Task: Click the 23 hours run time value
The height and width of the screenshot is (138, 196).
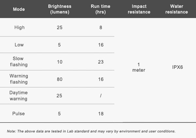Action: 101,62
